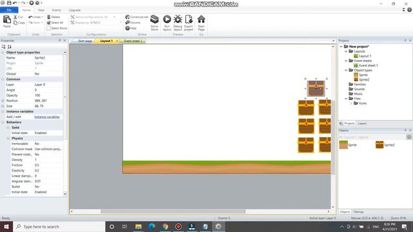Collapse the Physics behavior group

(8, 139)
